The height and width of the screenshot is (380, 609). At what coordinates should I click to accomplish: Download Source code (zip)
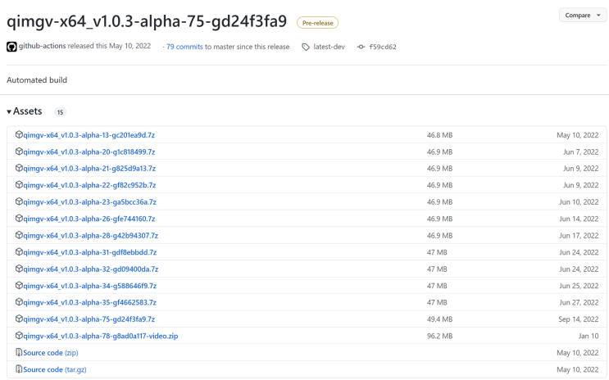pyautogui.click(x=51, y=353)
